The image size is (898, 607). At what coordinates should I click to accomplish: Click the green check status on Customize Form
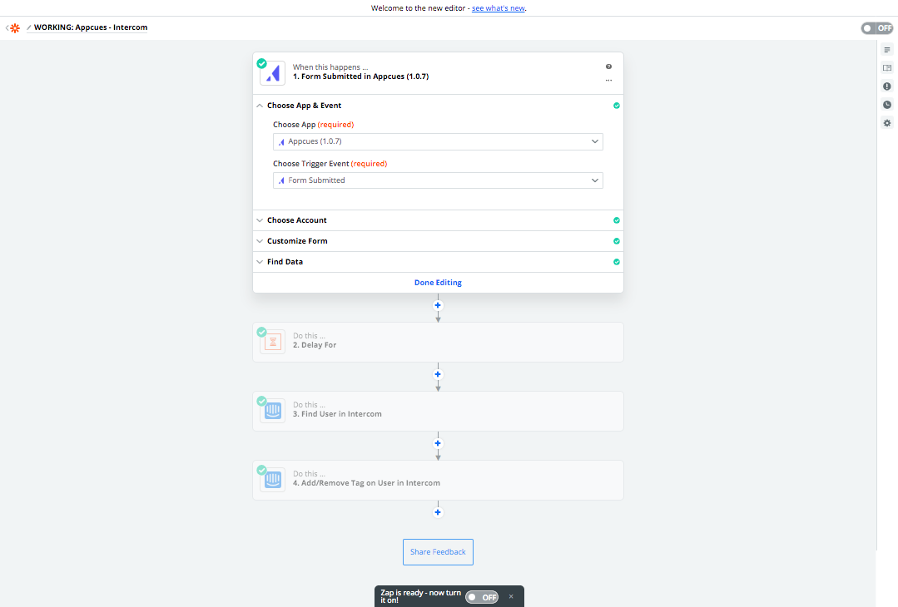tap(616, 241)
